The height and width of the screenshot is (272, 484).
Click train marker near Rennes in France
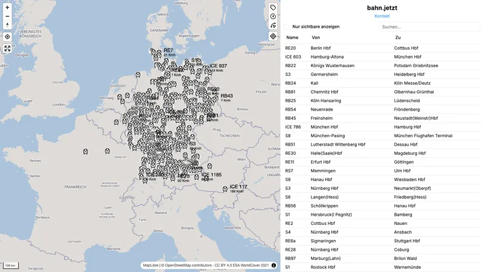pos(85,152)
